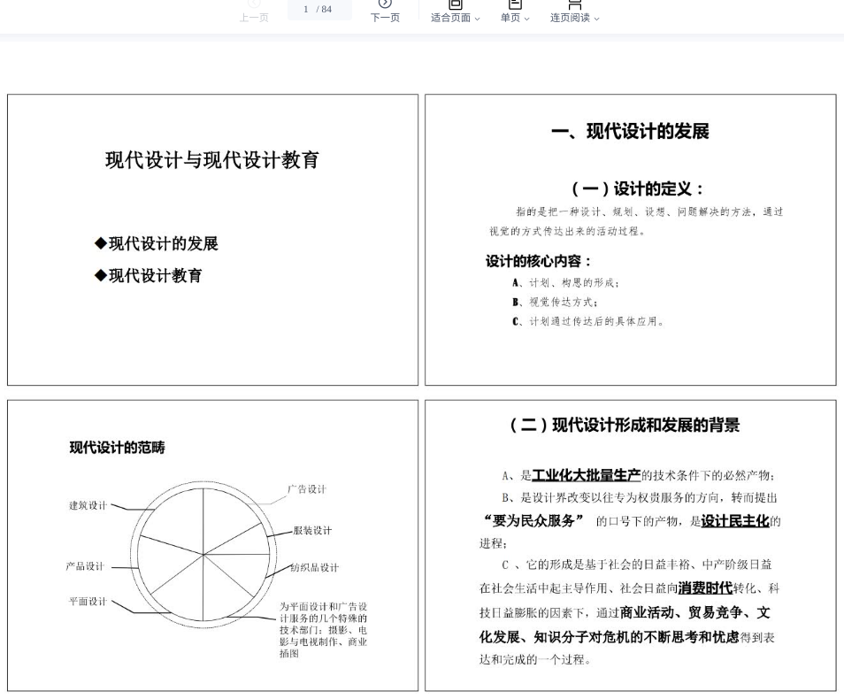Expand the 连页阅读 dropdown chevron
This screenshot has width=844, height=699.
pyautogui.click(x=596, y=19)
